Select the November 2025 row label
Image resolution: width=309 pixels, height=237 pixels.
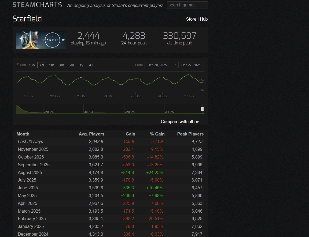pos(33,149)
